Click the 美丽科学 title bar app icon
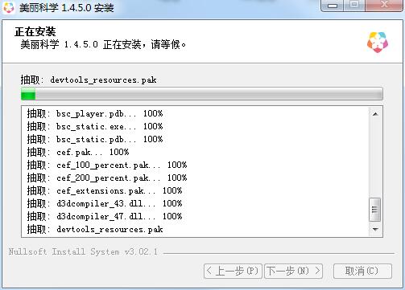This screenshot has width=405, height=290. pos(9,8)
